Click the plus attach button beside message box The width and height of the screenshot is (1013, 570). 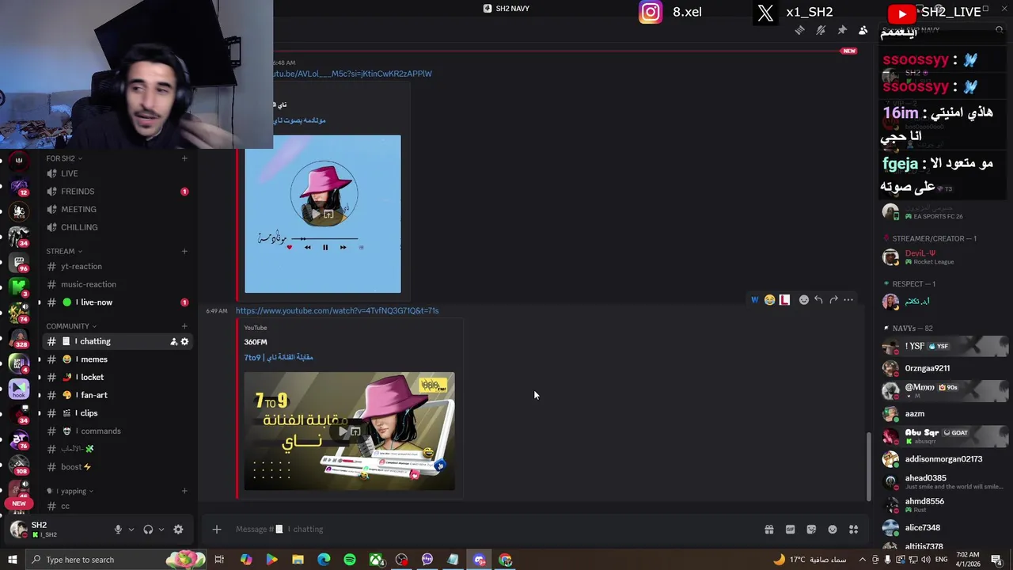(x=216, y=530)
